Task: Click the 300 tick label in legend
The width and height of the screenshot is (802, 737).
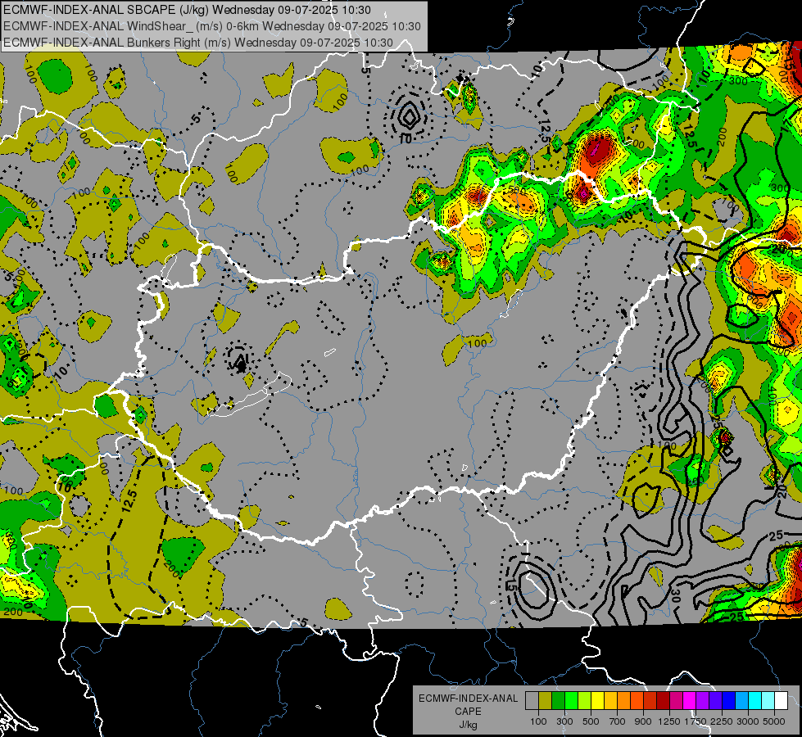Action: coord(564,721)
